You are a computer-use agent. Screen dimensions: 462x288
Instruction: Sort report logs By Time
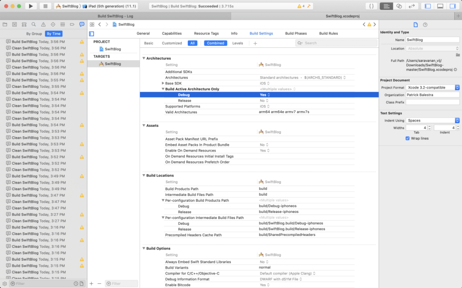[53, 34]
